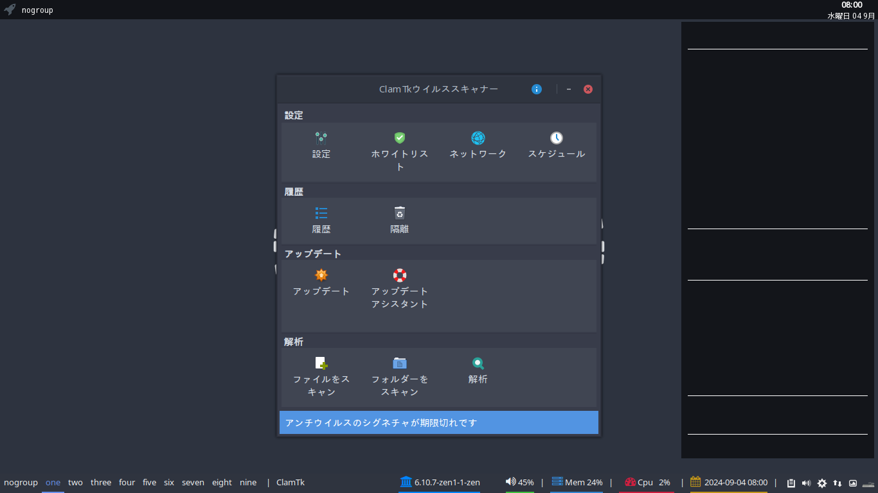Switch to workspace two

pyautogui.click(x=76, y=482)
